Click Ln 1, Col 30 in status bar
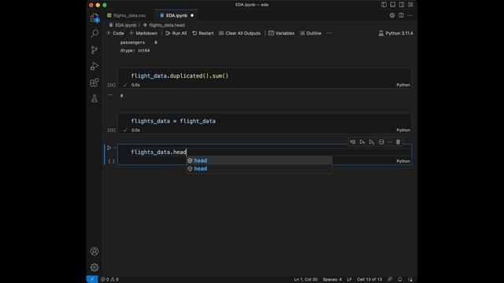This screenshot has width=504, height=283. click(306, 279)
